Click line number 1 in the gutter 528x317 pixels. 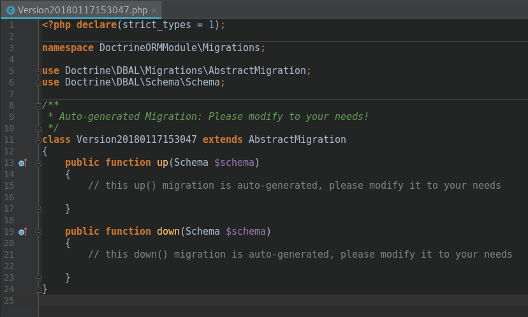pos(11,26)
